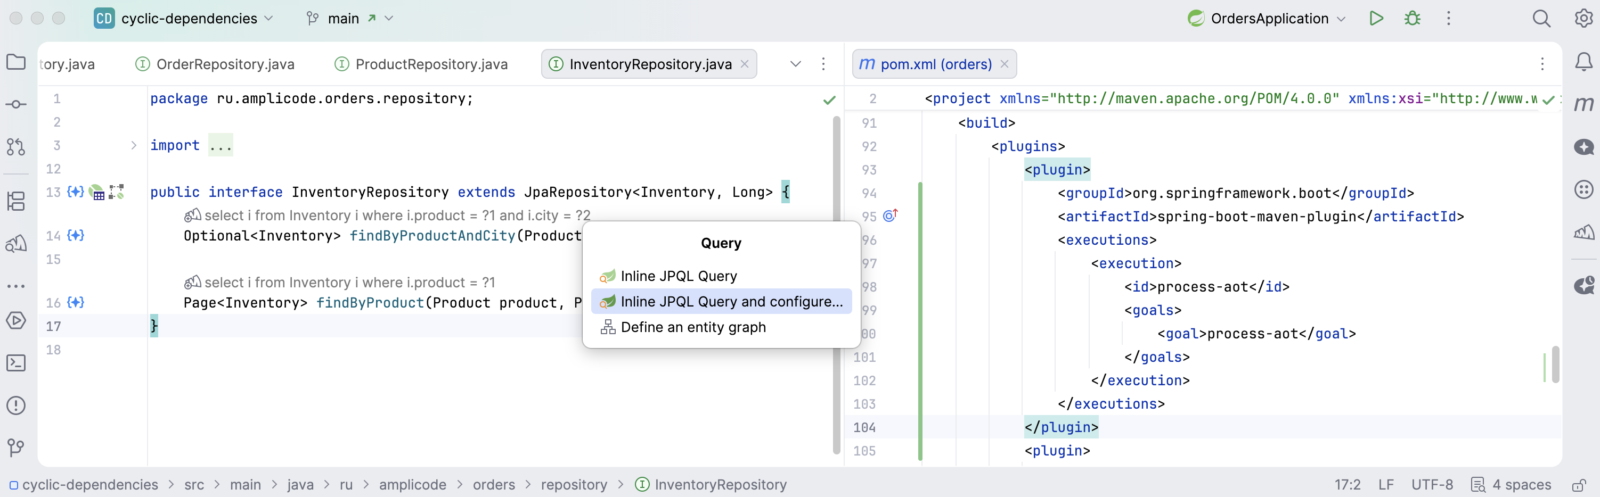The width and height of the screenshot is (1600, 497).
Task: Run the OrdersApplication configuration
Action: pyautogui.click(x=1376, y=19)
